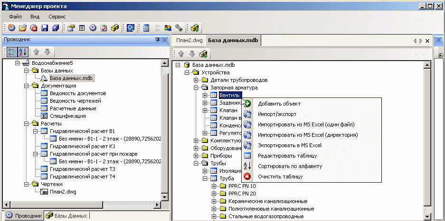Screen dimensions: 445x221
Task: Click the blue blueprint drawing icon
Action: point(131,28)
